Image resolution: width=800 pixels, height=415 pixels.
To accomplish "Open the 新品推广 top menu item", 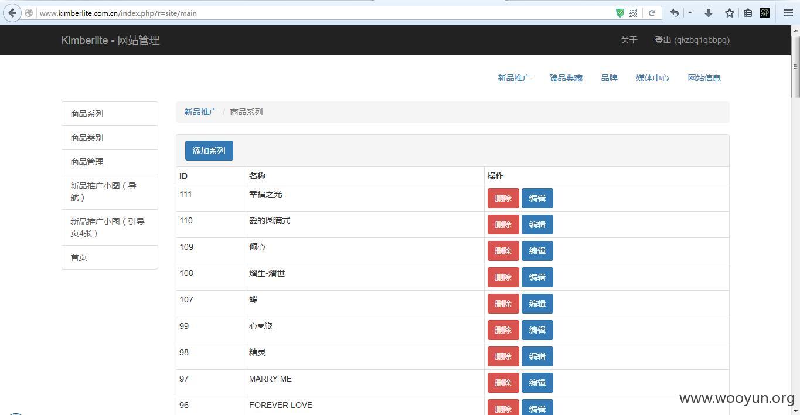I will point(514,78).
